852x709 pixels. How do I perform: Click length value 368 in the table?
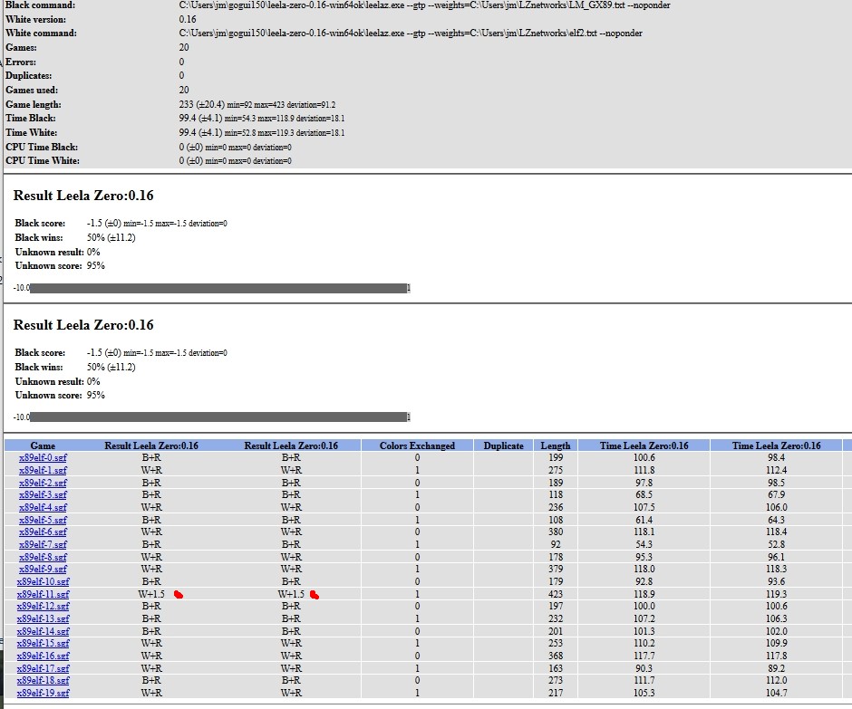tap(556, 656)
